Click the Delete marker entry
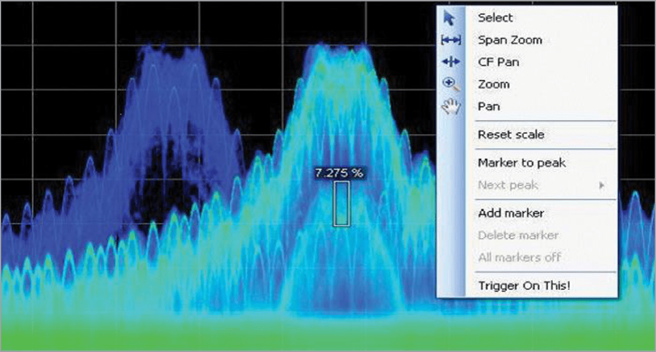 [518, 236]
